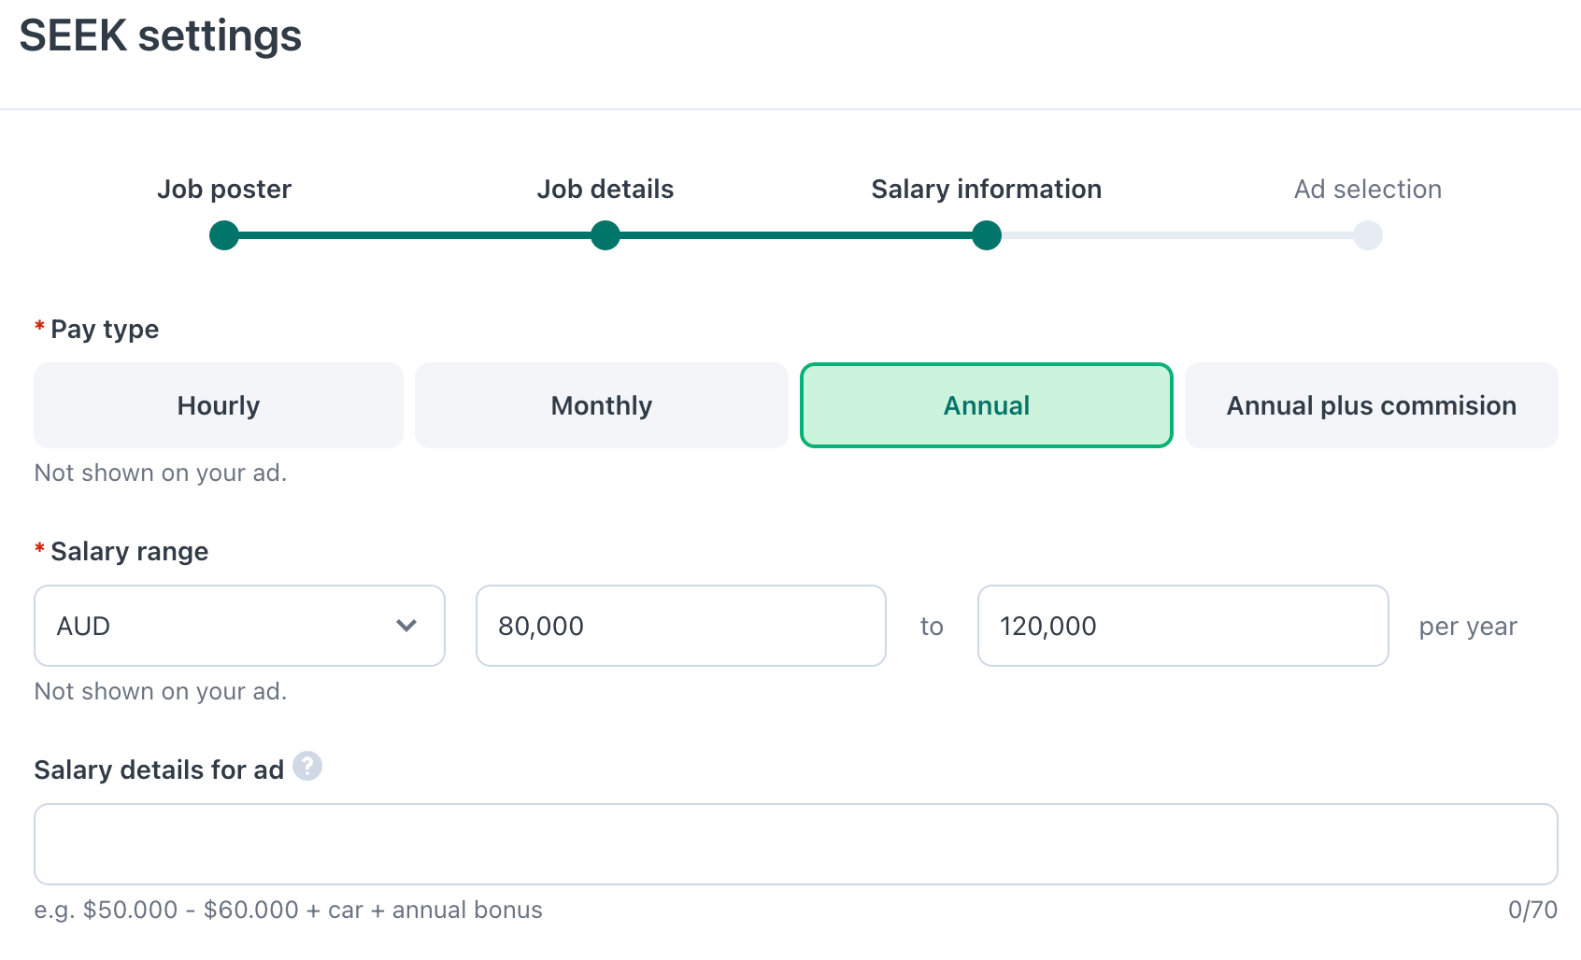Focus the maximum salary field showing 120,000
The height and width of the screenshot is (960, 1581).
pos(1183,626)
